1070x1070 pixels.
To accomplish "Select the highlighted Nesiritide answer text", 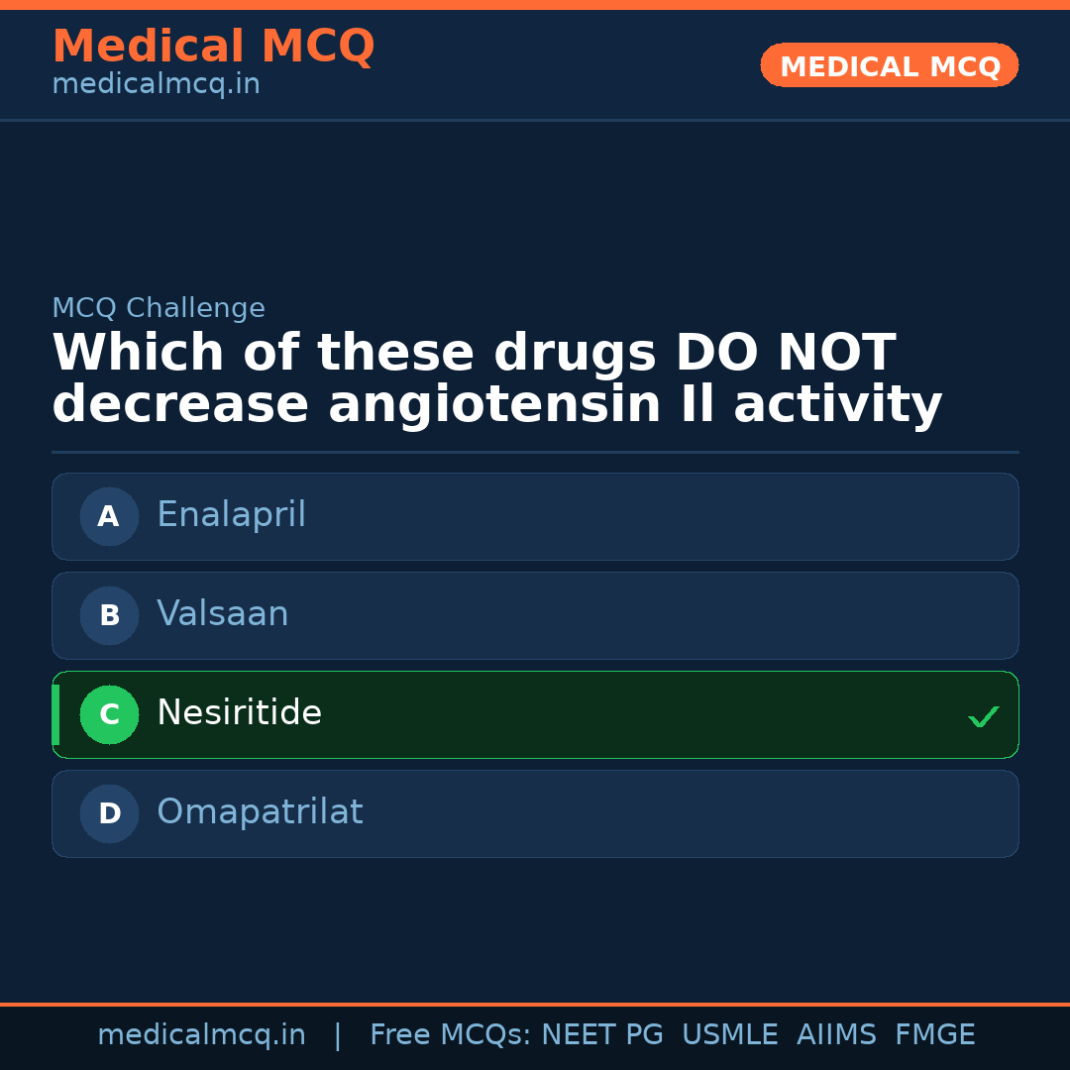I will tap(240, 713).
